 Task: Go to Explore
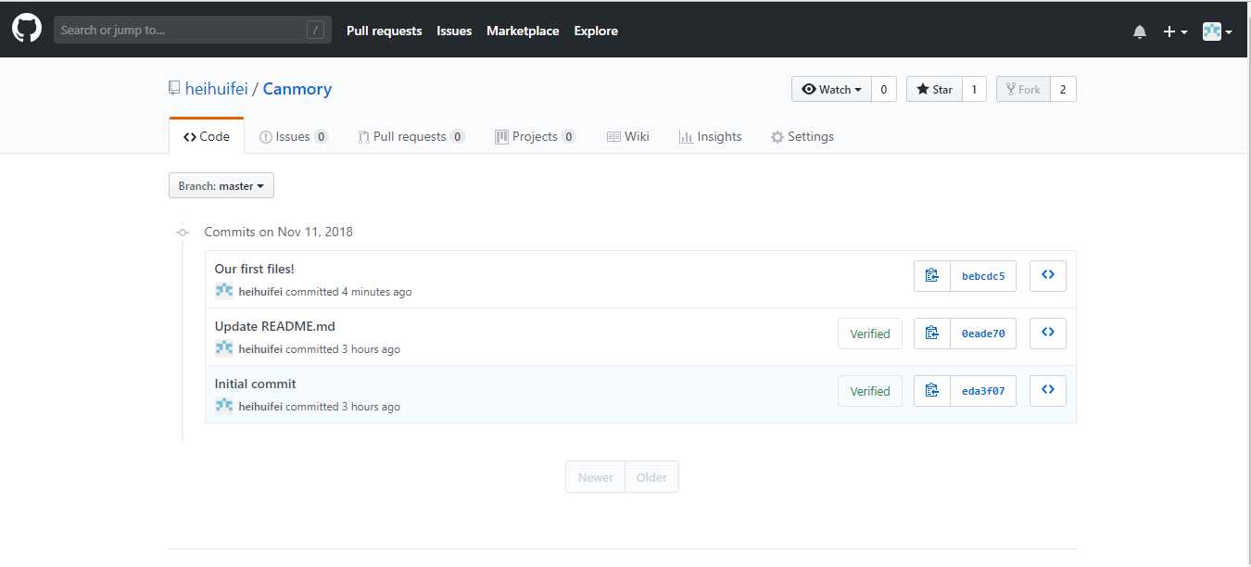[x=596, y=31]
